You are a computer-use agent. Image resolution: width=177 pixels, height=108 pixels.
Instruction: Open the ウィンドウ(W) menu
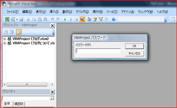145,12
